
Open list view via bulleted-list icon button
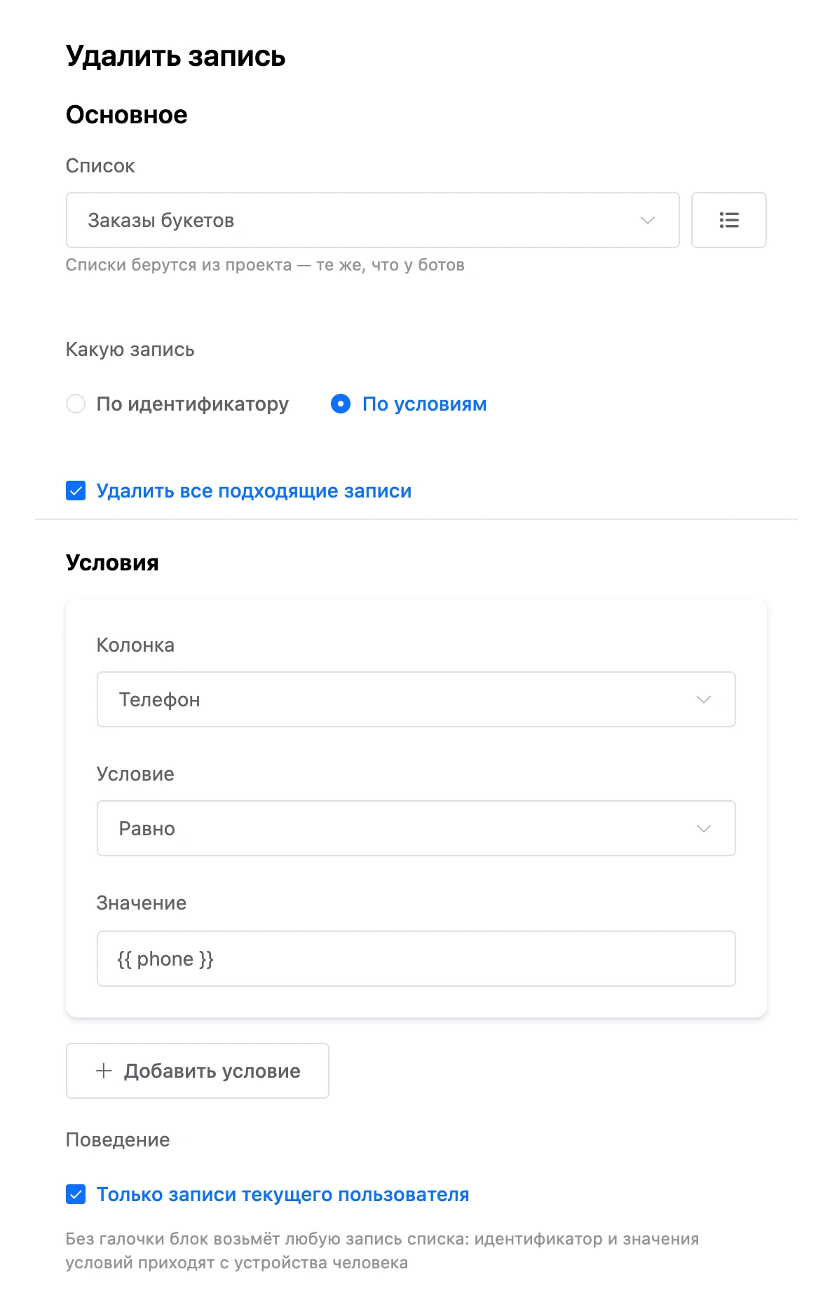(x=728, y=220)
